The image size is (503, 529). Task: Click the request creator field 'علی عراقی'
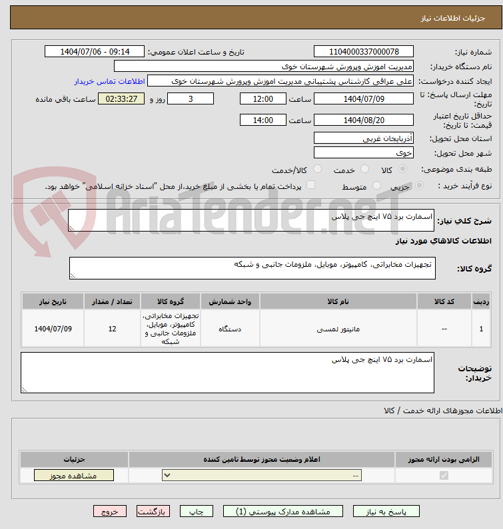click(x=280, y=81)
